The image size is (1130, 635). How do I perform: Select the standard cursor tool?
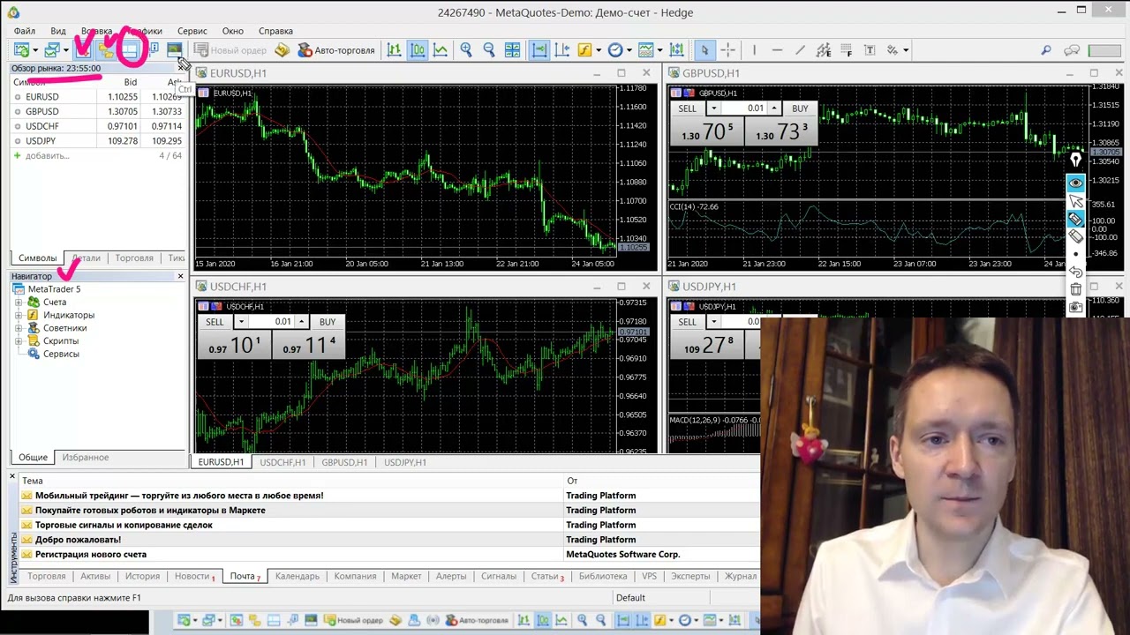point(704,50)
